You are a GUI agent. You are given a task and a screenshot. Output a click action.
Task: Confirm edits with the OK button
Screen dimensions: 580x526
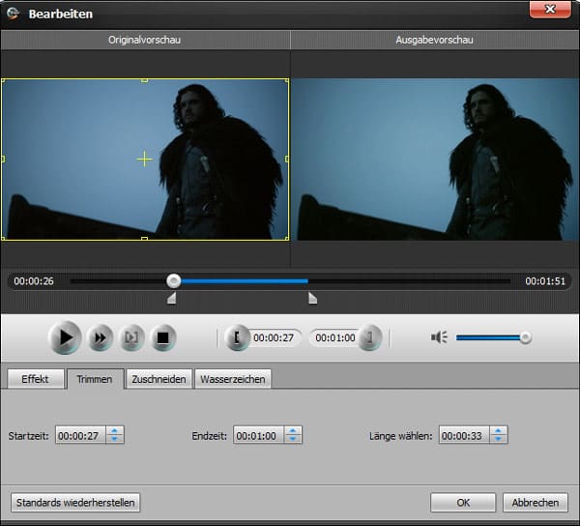click(x=463, y=503)
